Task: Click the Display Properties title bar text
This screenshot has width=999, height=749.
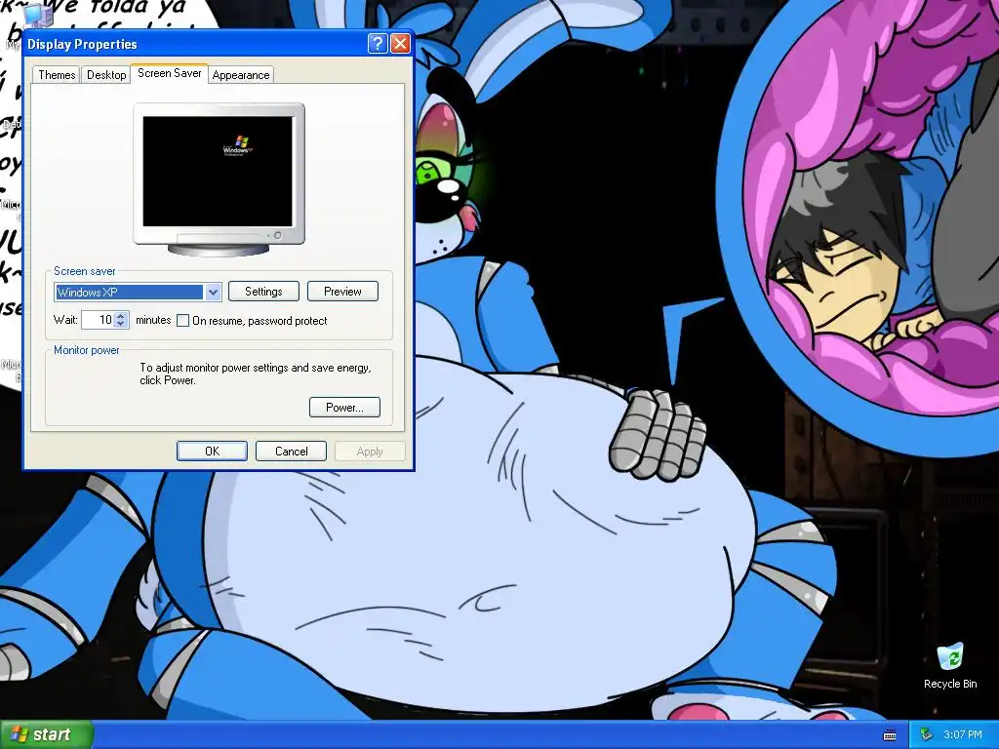Action: point(82,44)
